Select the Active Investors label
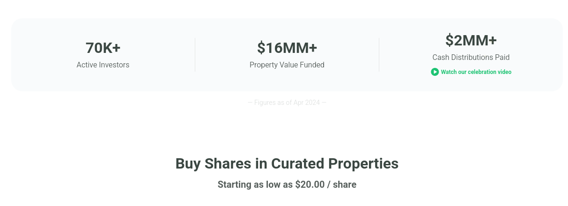Viewport: 568px width, 206px height. tap(103, 65)
